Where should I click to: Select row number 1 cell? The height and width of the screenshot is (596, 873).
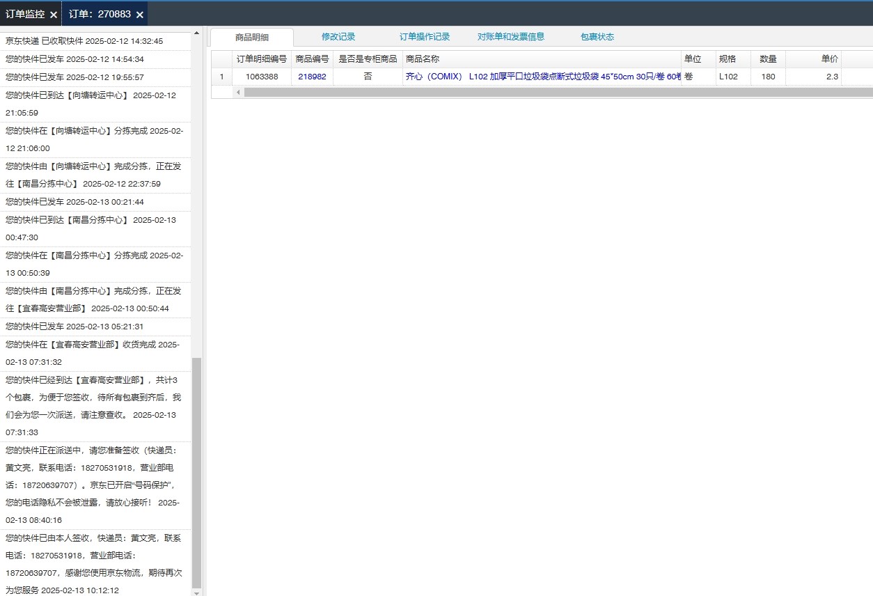coord(222,77)
